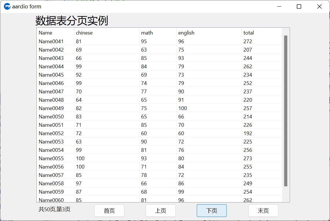Select the row Name0058
This screenshot has height=221, width=330.
(x=159, y=184)
